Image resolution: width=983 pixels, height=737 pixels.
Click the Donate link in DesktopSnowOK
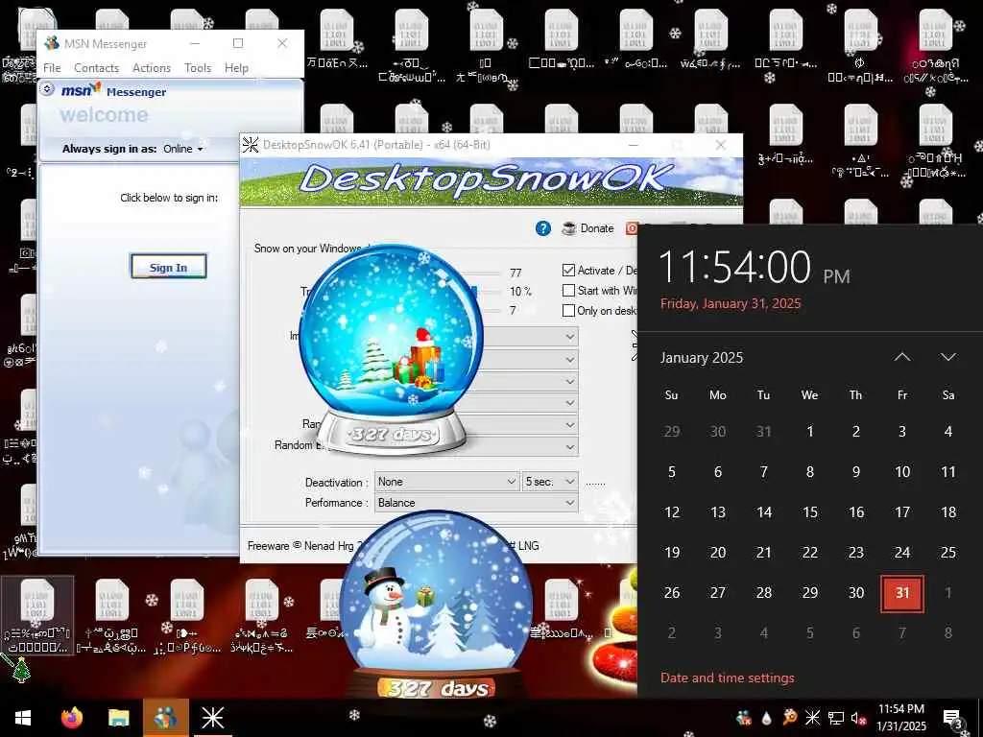click(x=597, y=228)
